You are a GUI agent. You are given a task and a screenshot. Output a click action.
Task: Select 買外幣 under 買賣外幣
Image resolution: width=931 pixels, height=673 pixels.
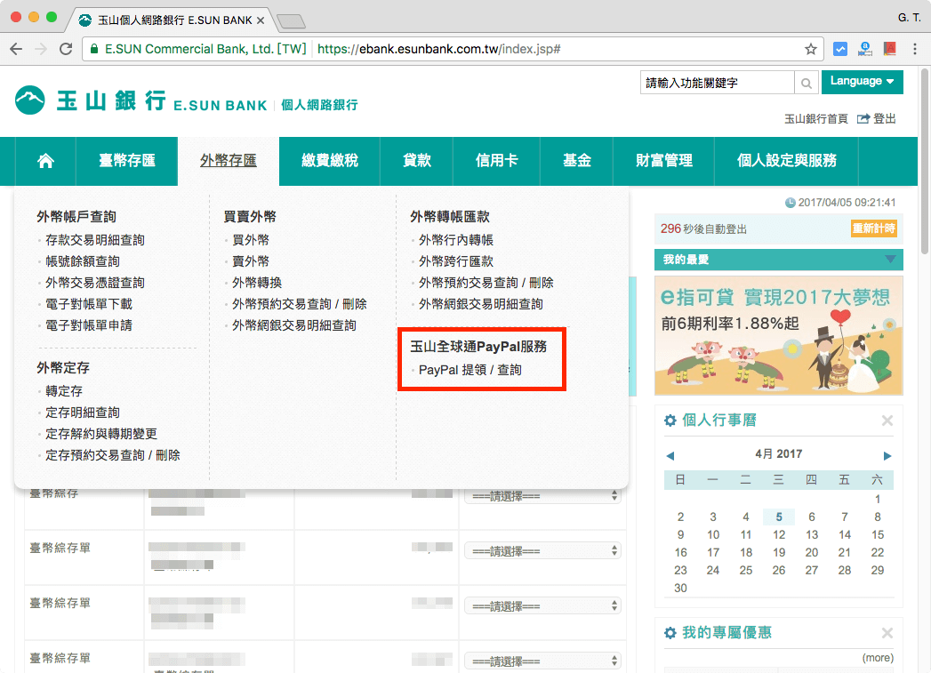(x=251, y=240)
